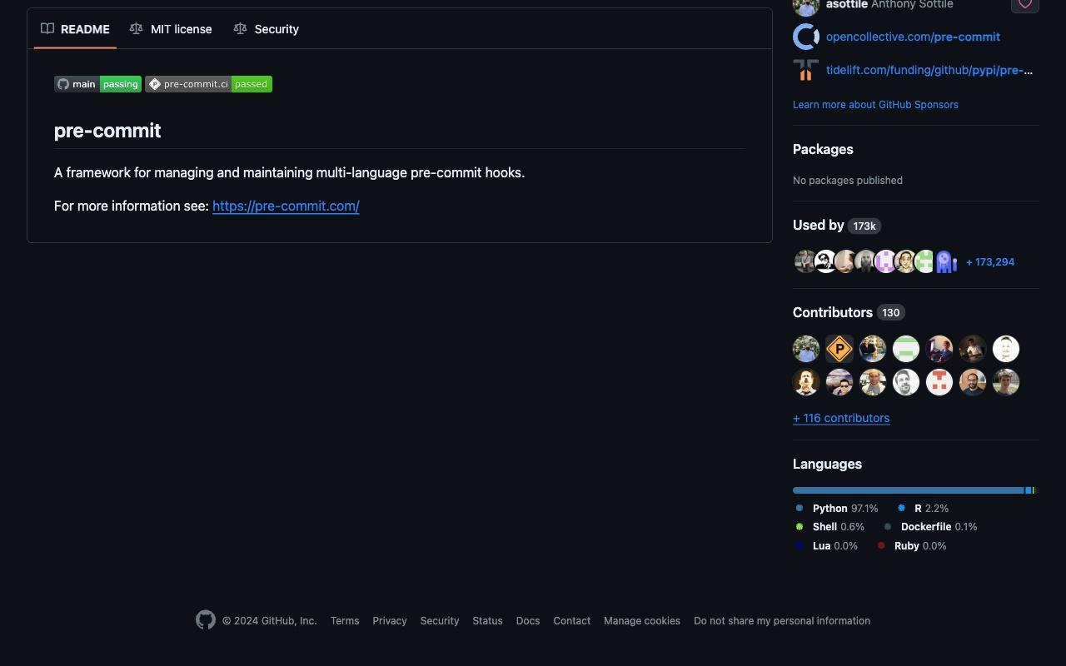1066x666 pixels.
Task: Click the pre-commit README heading
Action: [x=107, y=131]
